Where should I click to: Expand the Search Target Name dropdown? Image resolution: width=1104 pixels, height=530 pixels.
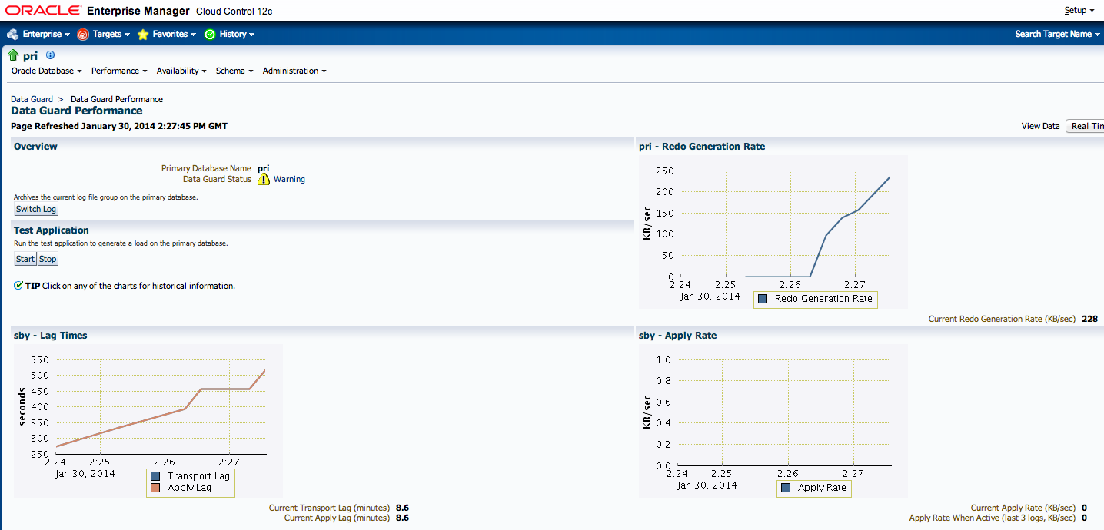pos(1057,34)
